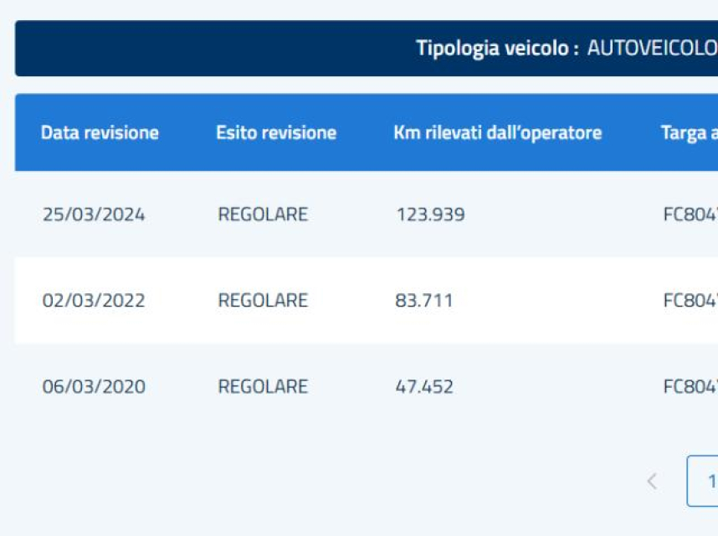Viewport: 718px width, 536px height.
Task: Click the 123.939 km reading
Action: [430, 214]
